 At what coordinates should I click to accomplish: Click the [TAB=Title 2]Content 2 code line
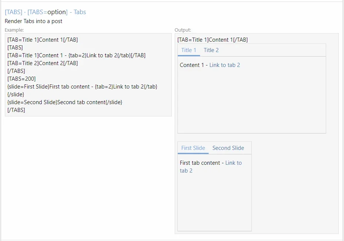[x=42, y=63]
